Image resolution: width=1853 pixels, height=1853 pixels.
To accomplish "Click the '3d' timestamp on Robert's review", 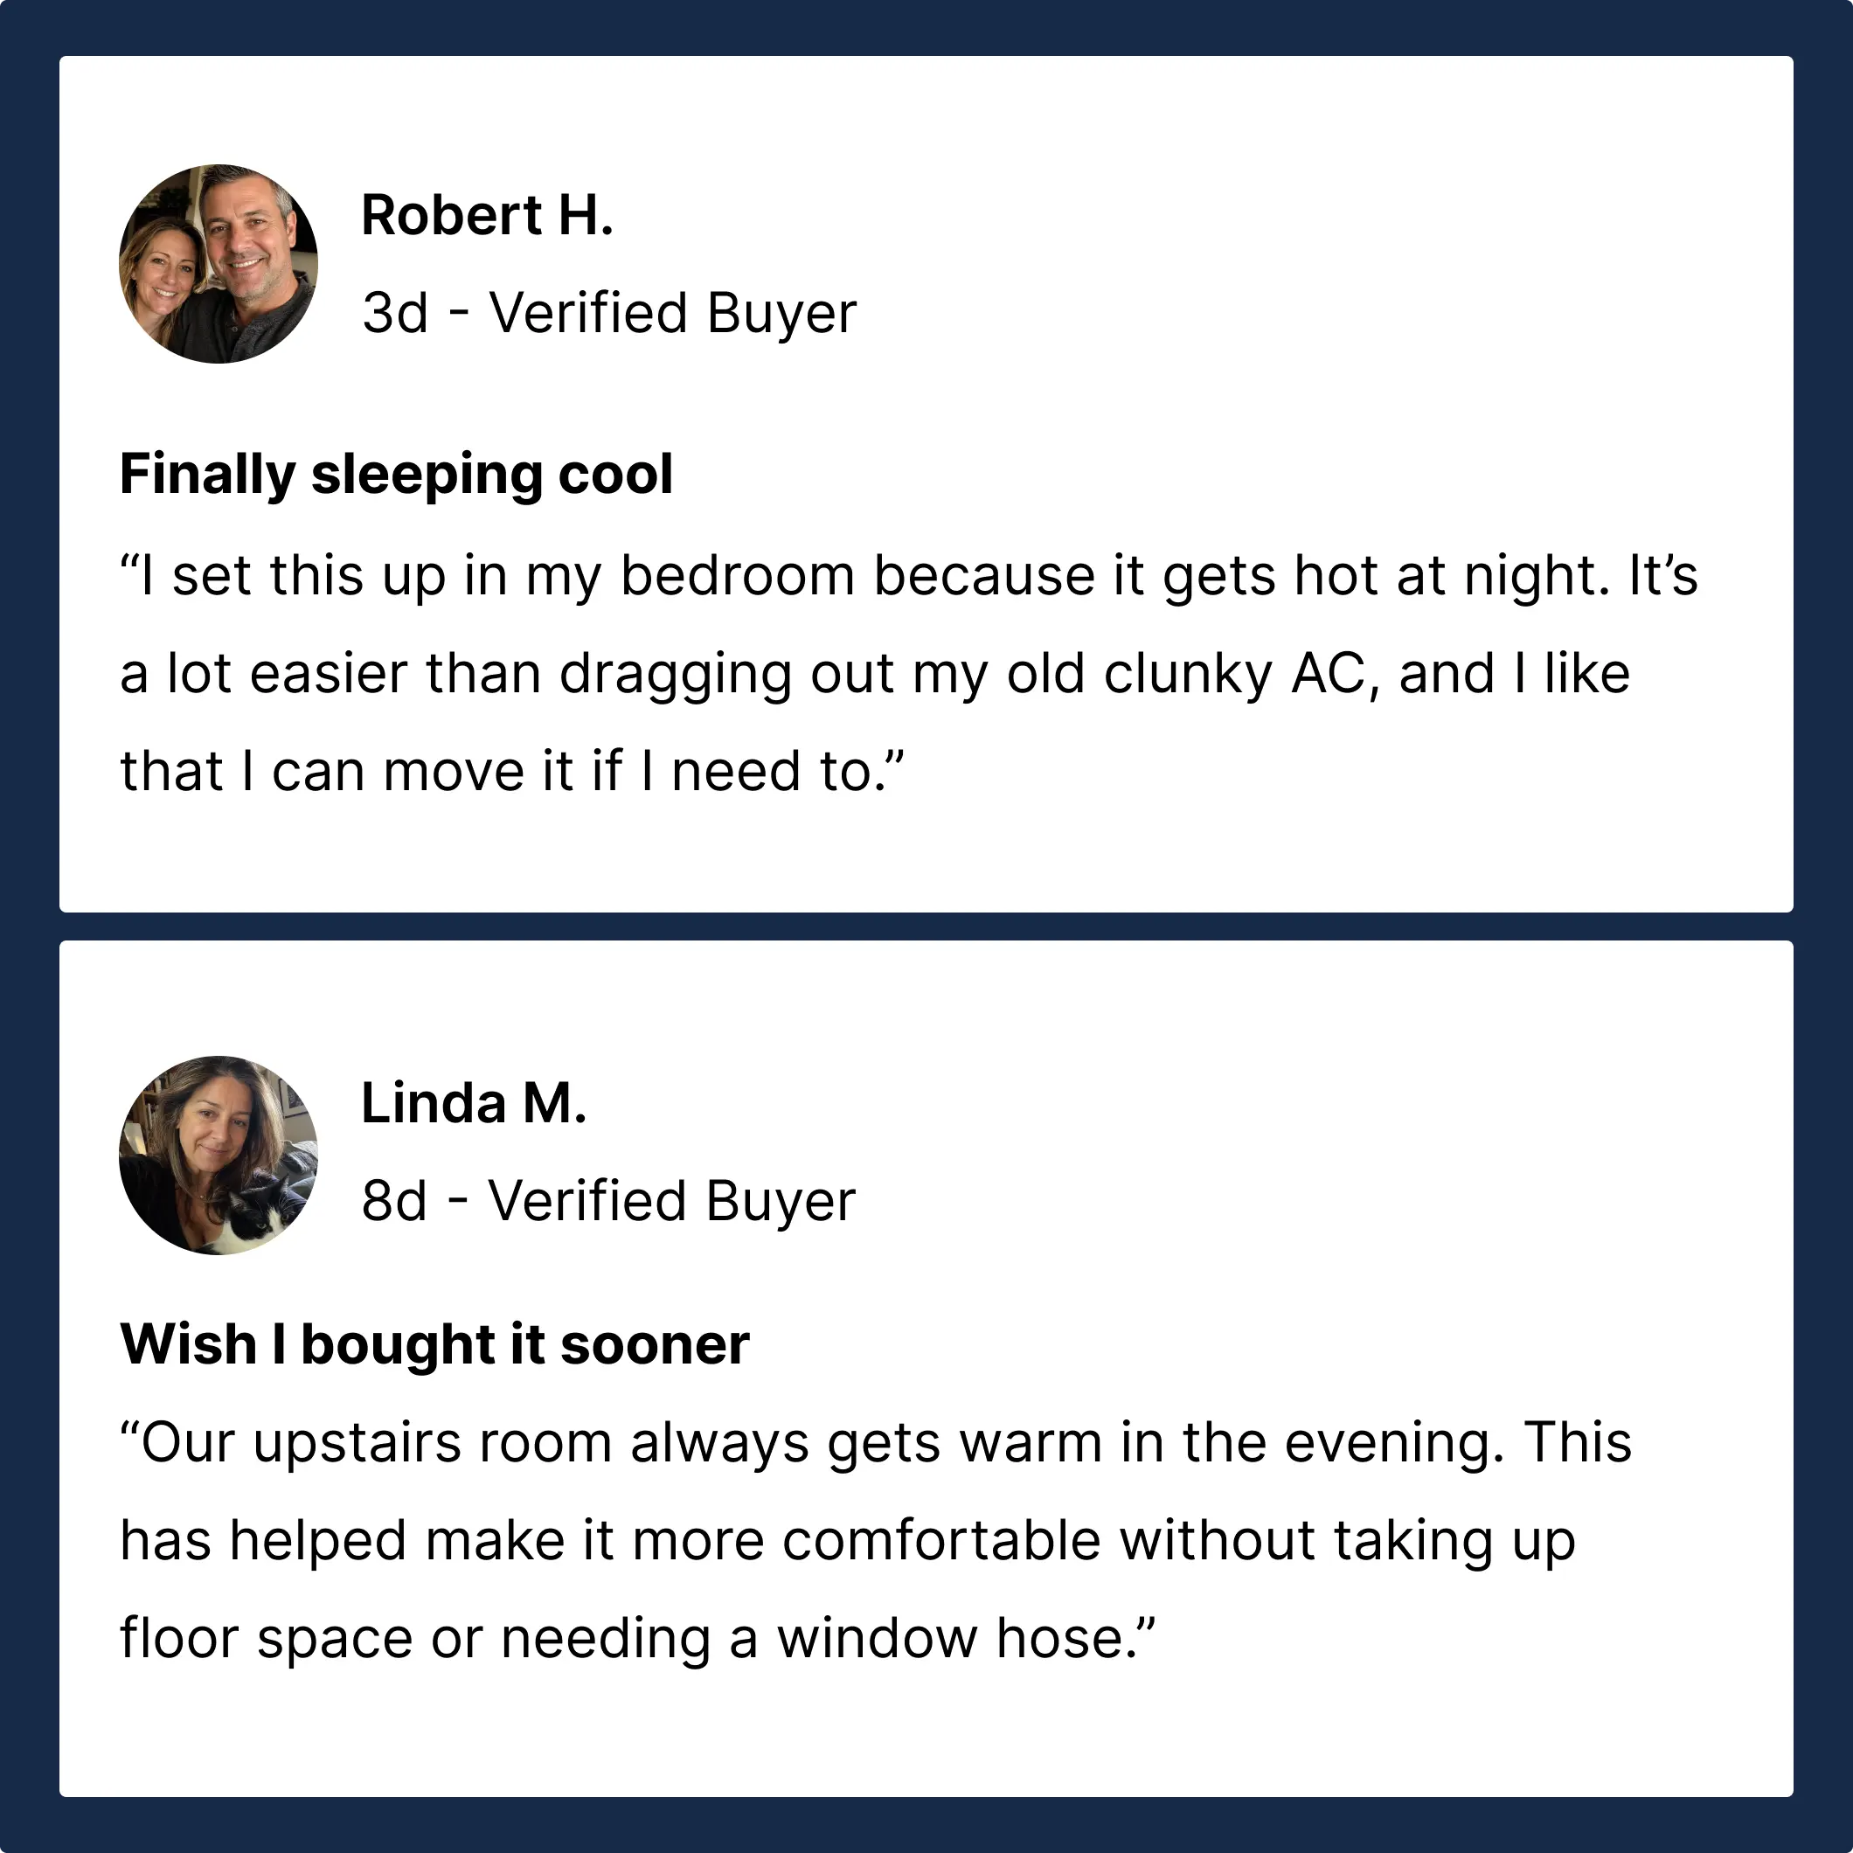I will click(394, 313).
